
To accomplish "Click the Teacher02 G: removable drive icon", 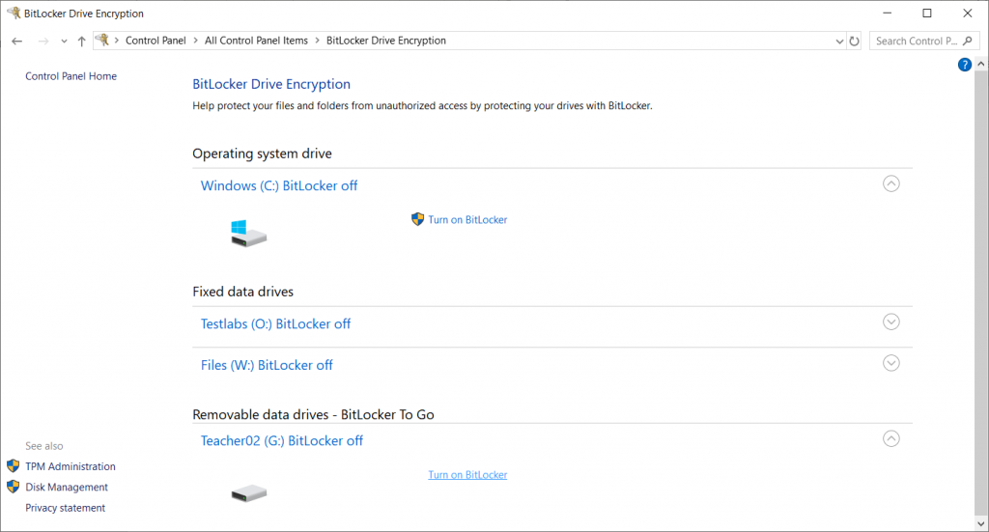I will tap(248, 493).
